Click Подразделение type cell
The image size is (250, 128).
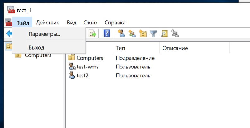coord(135,58)
